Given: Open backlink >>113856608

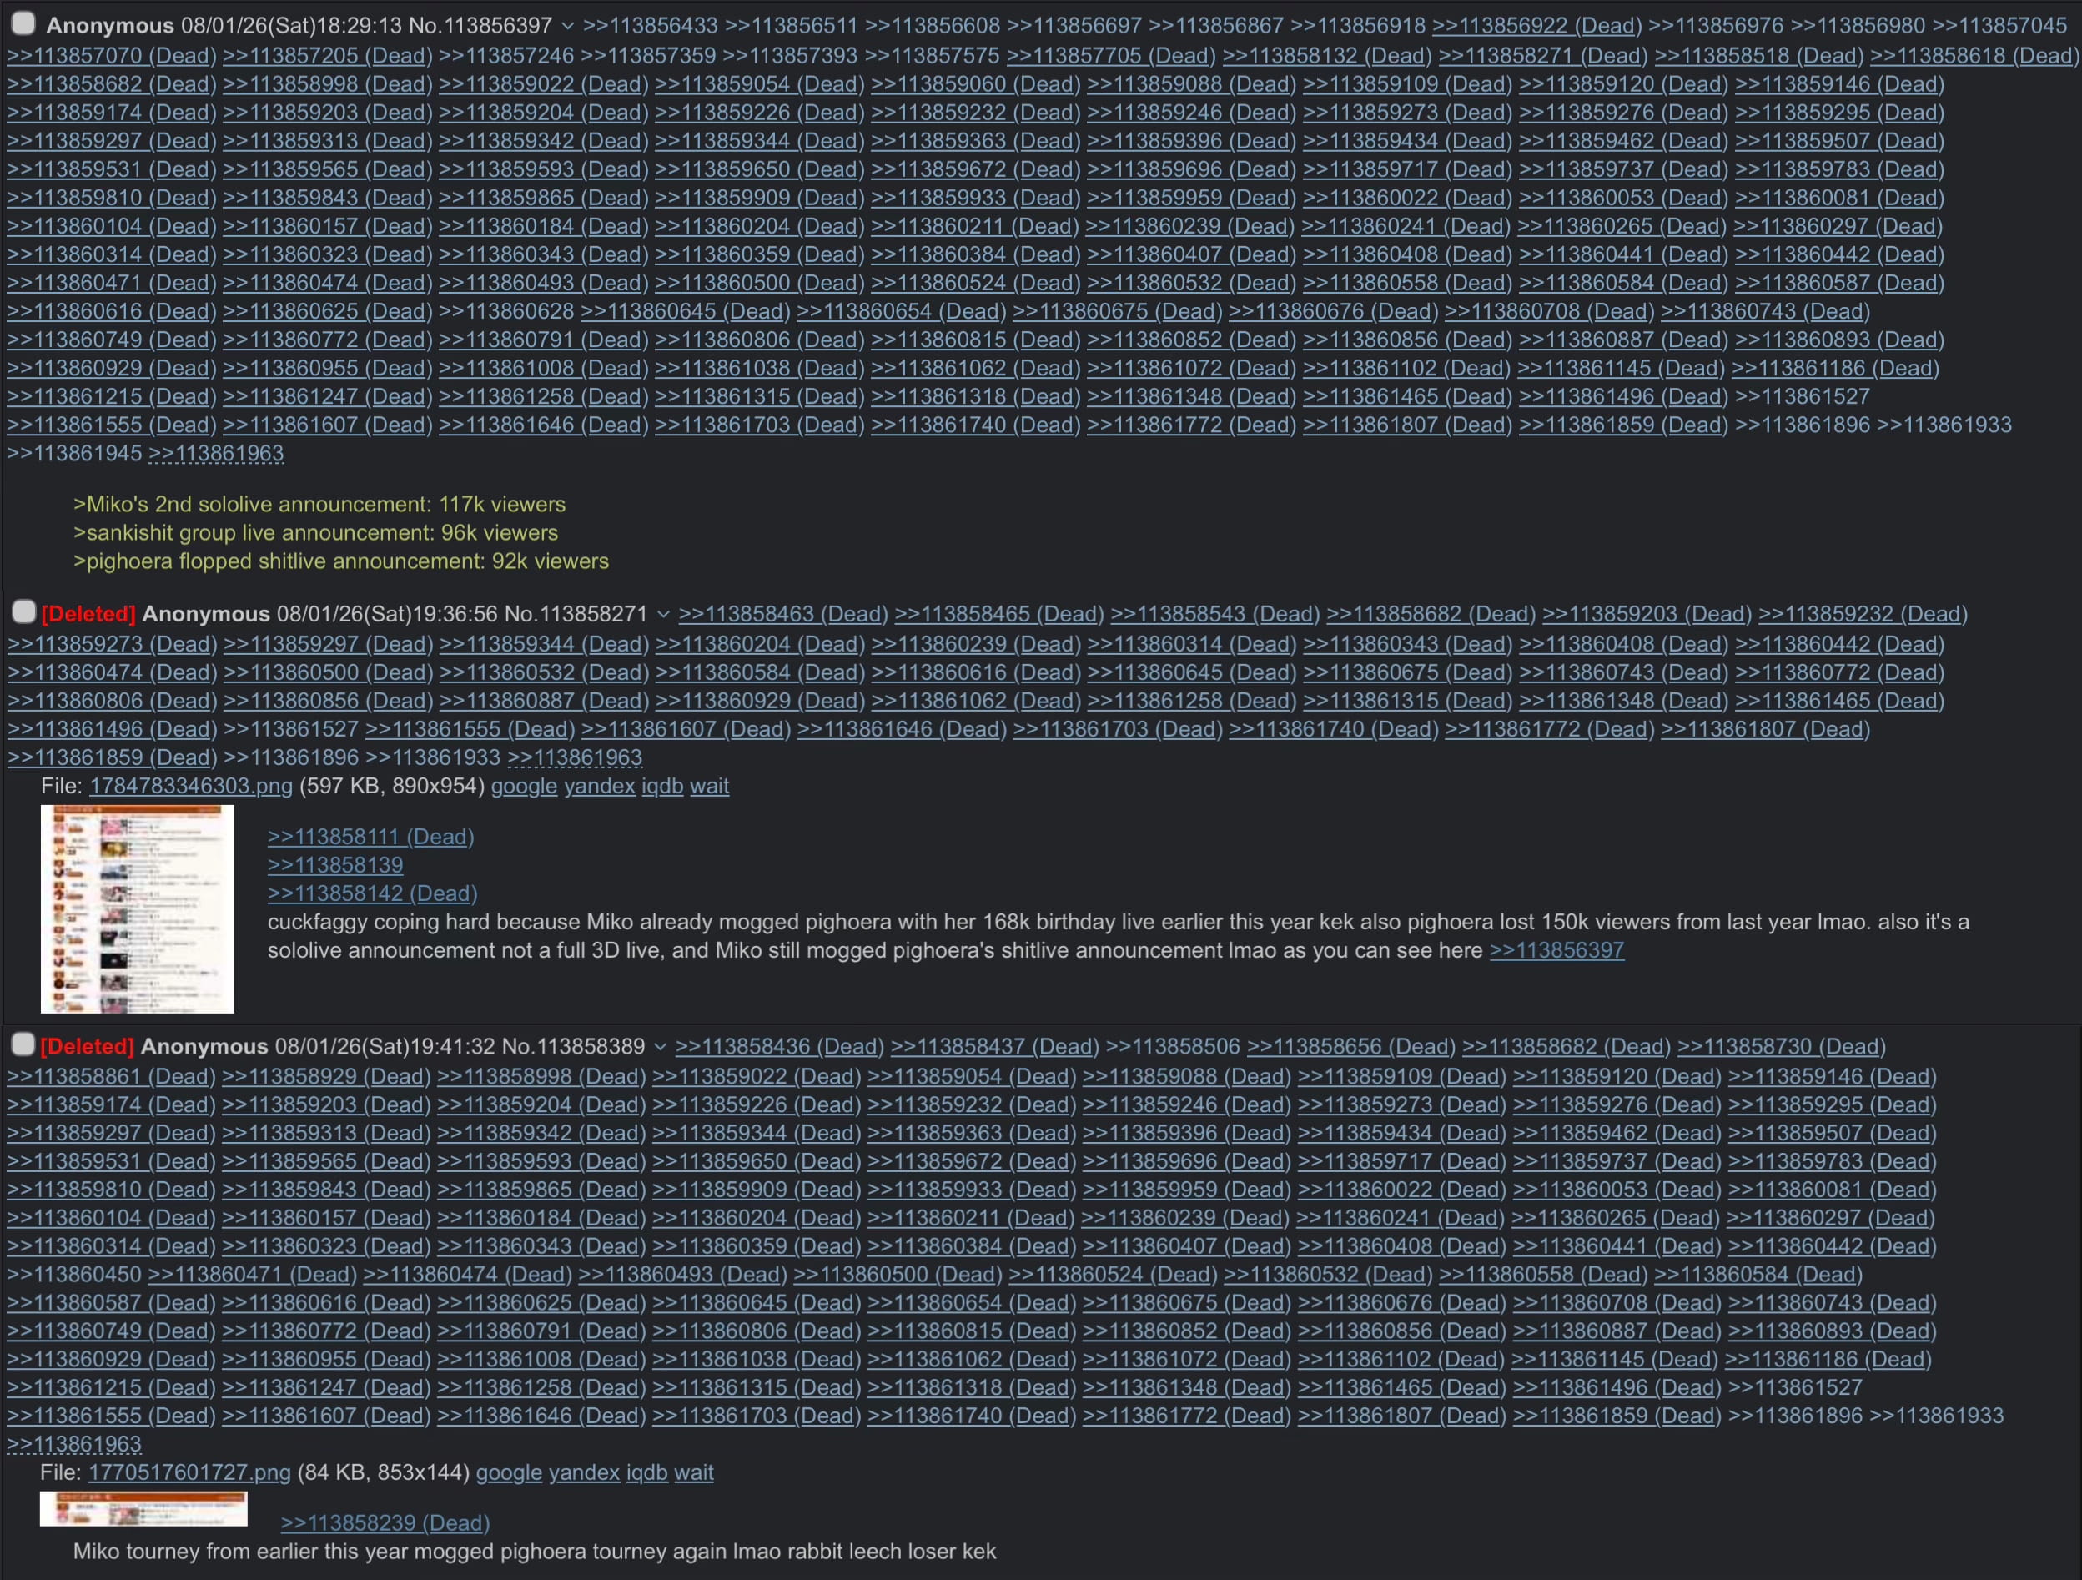Looking at the screenshot, I should coord(933,27).
